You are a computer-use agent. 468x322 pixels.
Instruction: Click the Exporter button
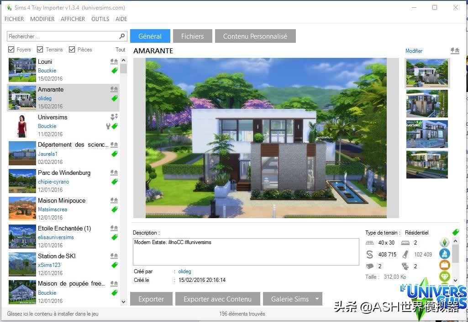coord(151,299)
